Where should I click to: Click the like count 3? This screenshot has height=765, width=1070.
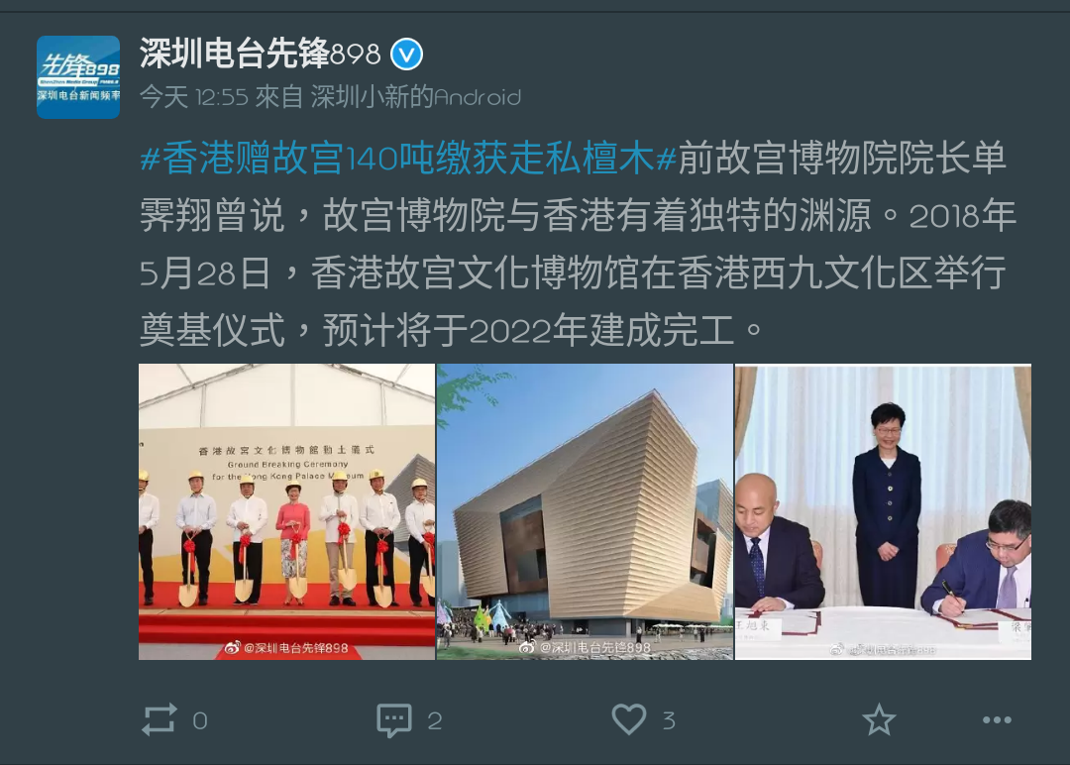[669, 721]
